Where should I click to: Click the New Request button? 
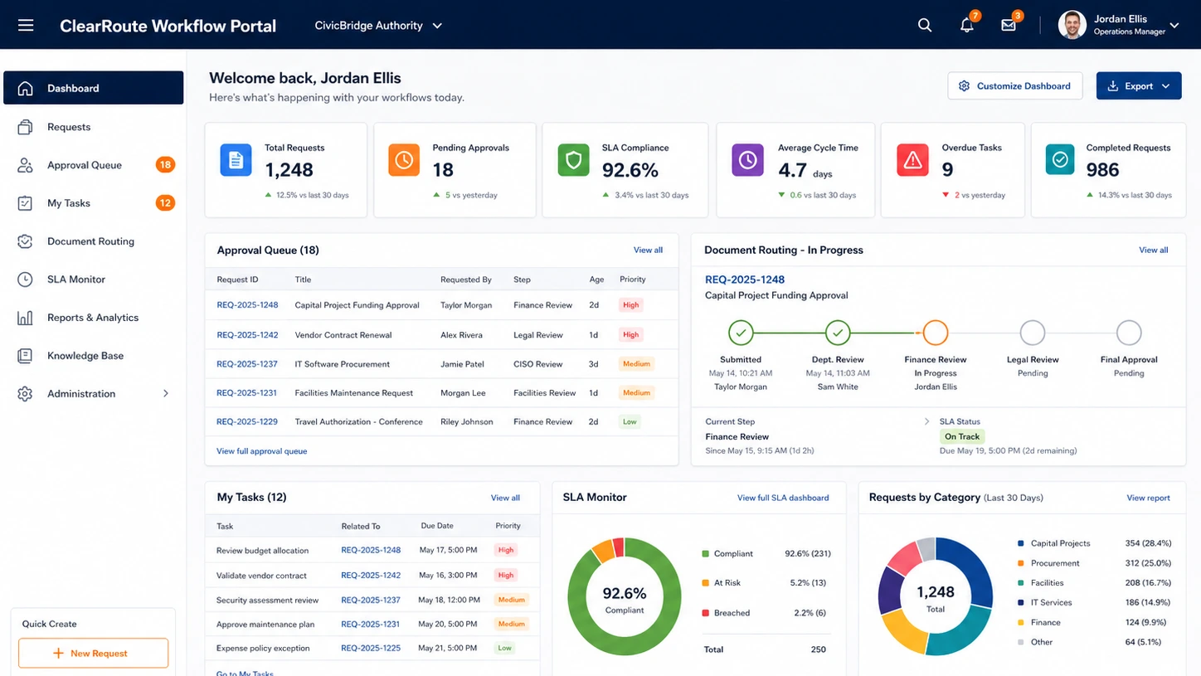(x=93, y=654)
